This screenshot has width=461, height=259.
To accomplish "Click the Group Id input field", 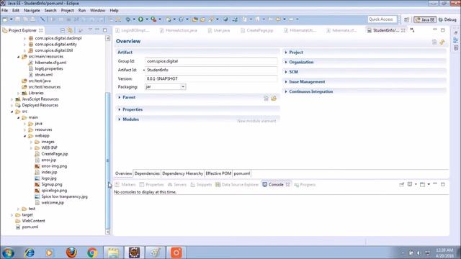I will [x=211, y=61].
